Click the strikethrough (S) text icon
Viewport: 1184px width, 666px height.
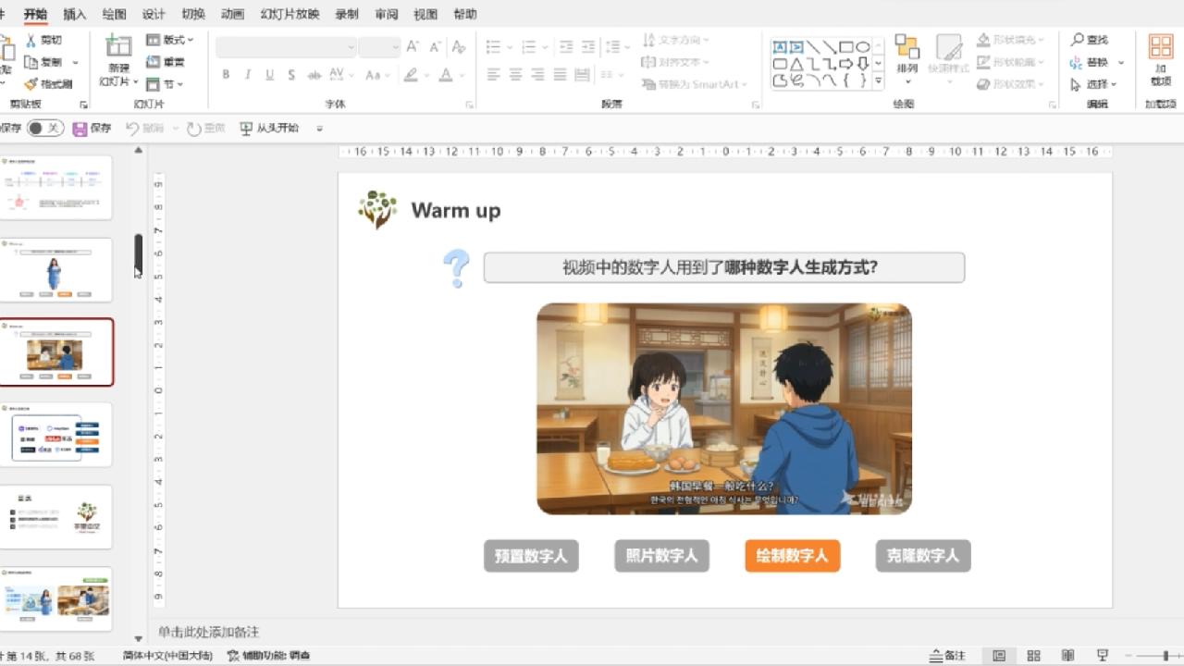click(x=314, y=75)
